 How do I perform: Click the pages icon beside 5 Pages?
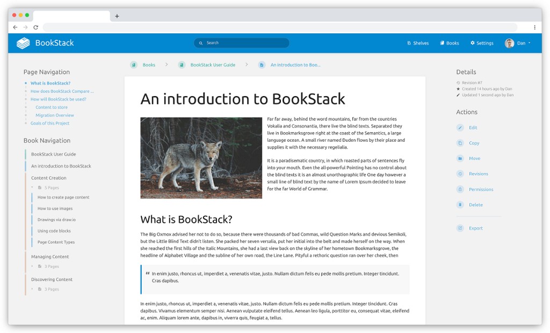(x=40, y=188)
